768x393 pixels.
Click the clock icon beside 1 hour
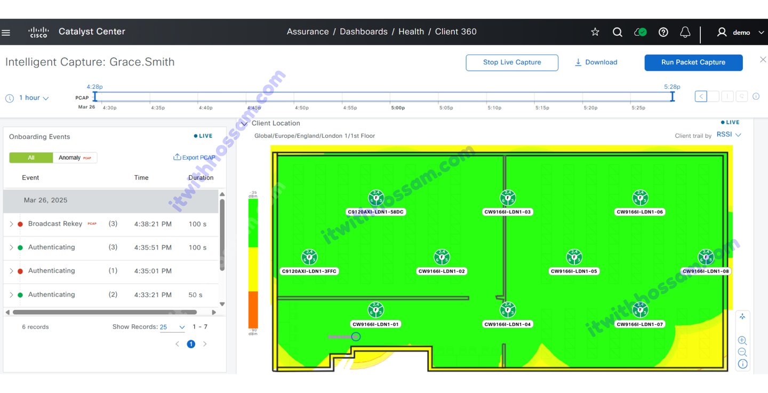click(x=10, y=98)
